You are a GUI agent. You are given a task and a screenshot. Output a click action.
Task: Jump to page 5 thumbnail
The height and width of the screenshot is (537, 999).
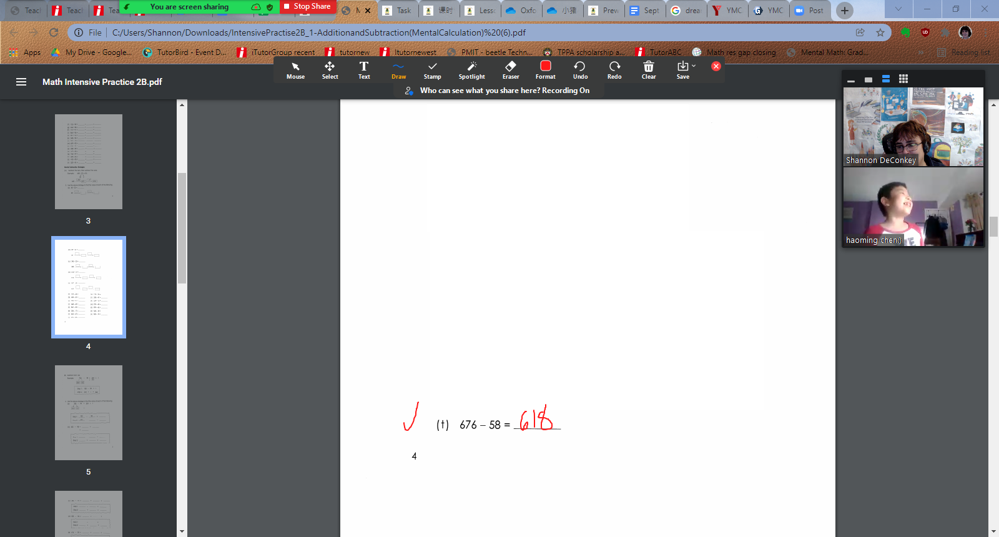coord(89,413)
